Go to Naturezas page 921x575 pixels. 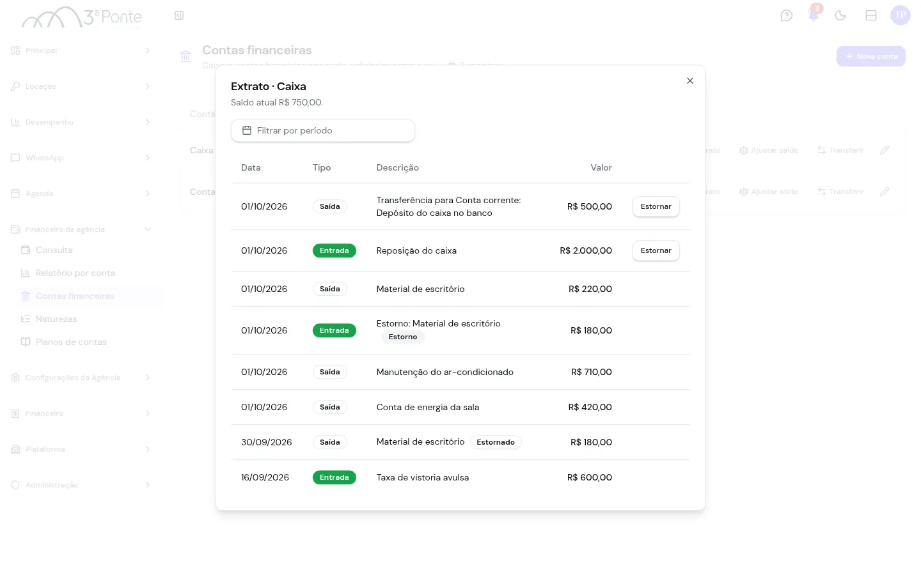tap(56, 319)
